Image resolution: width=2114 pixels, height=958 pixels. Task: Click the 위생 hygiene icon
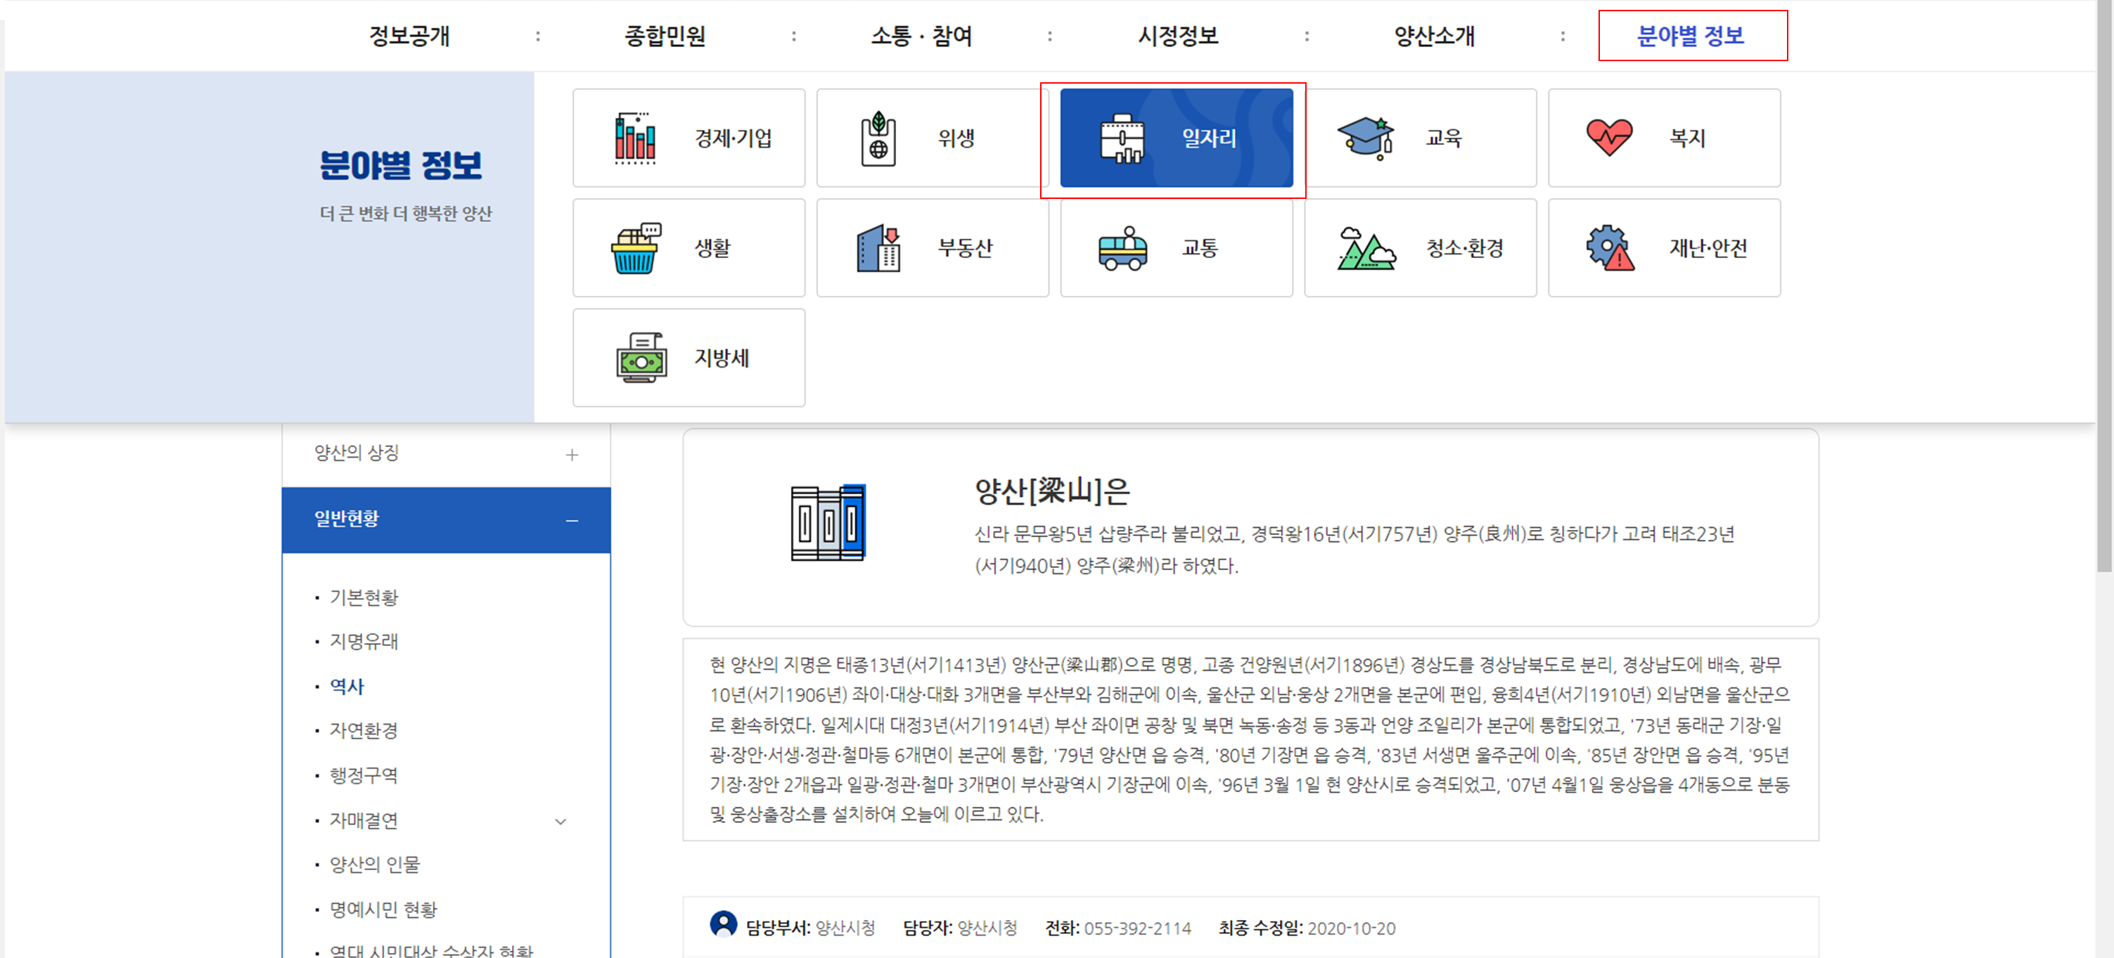(878, 138)
